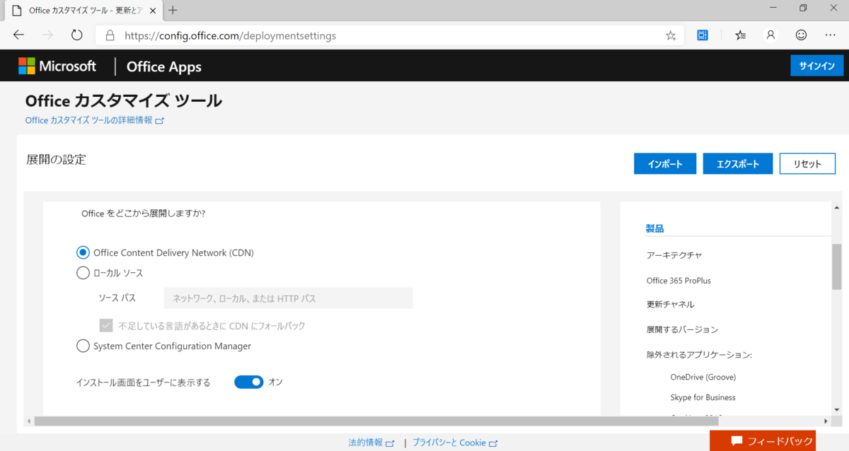Viewport: 849px width, 451px height.
Task: Click Office 365 ProPlus in side panel
Action: tap(678, 281)
